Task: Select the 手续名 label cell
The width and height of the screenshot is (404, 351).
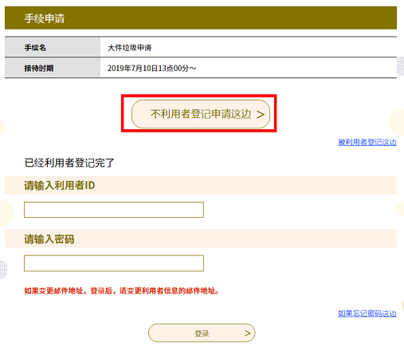Action: point(53,47)
